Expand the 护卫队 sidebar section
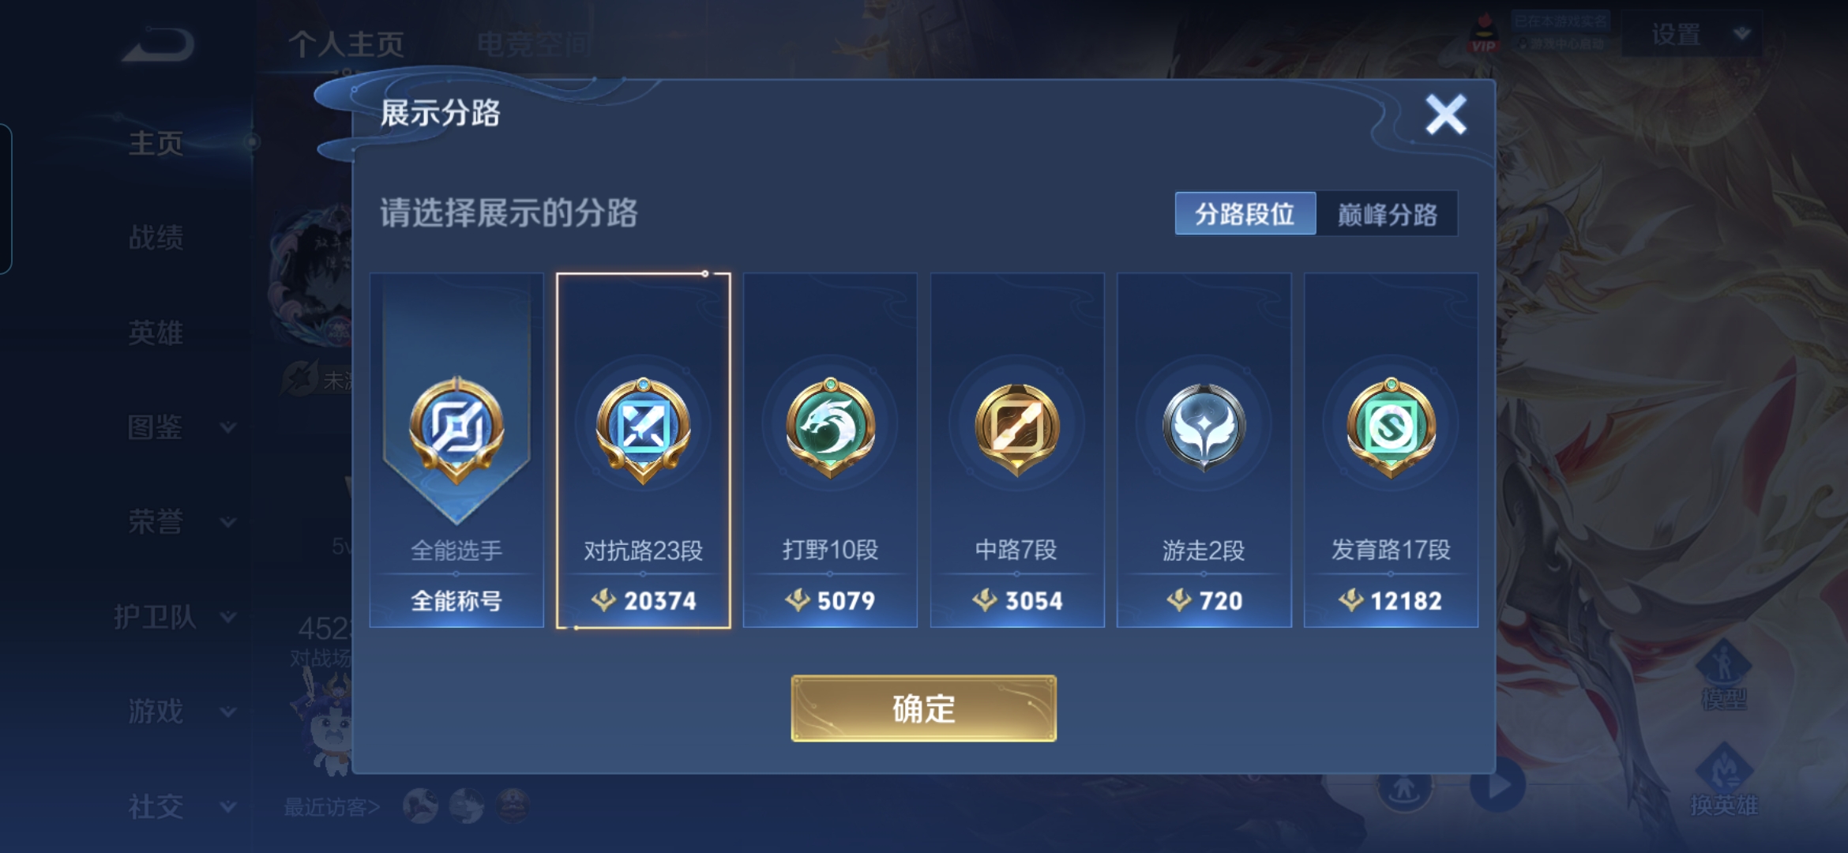The width and height of the screenshot is (1848, 853). 175,617
